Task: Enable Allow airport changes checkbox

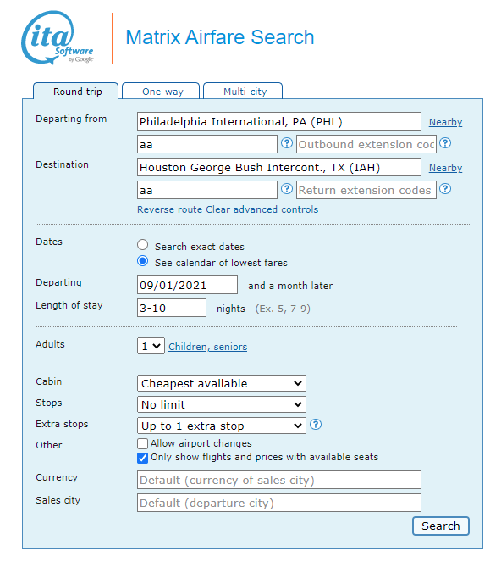Action: (142, 443)
